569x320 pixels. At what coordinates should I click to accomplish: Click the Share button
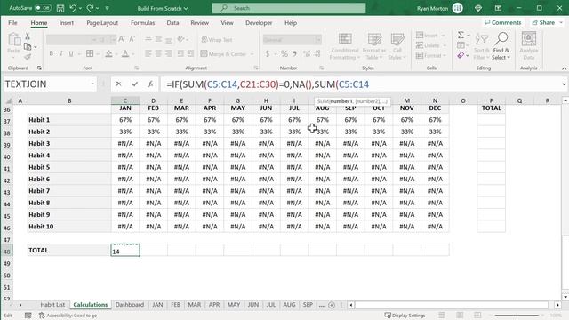[x=547, y=22]
